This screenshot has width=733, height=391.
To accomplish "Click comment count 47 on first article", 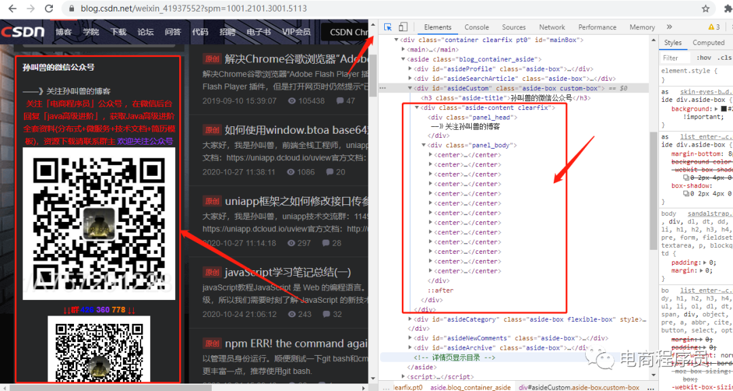I will pyautogui.click(x=345, y=100).
